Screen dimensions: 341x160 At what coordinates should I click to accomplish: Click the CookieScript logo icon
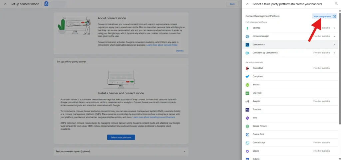(x=247, y=143)
